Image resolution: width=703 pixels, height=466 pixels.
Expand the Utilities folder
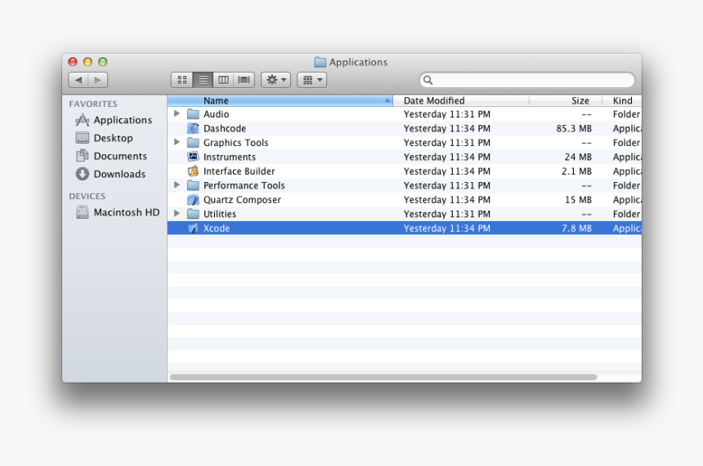coord(177,214)
